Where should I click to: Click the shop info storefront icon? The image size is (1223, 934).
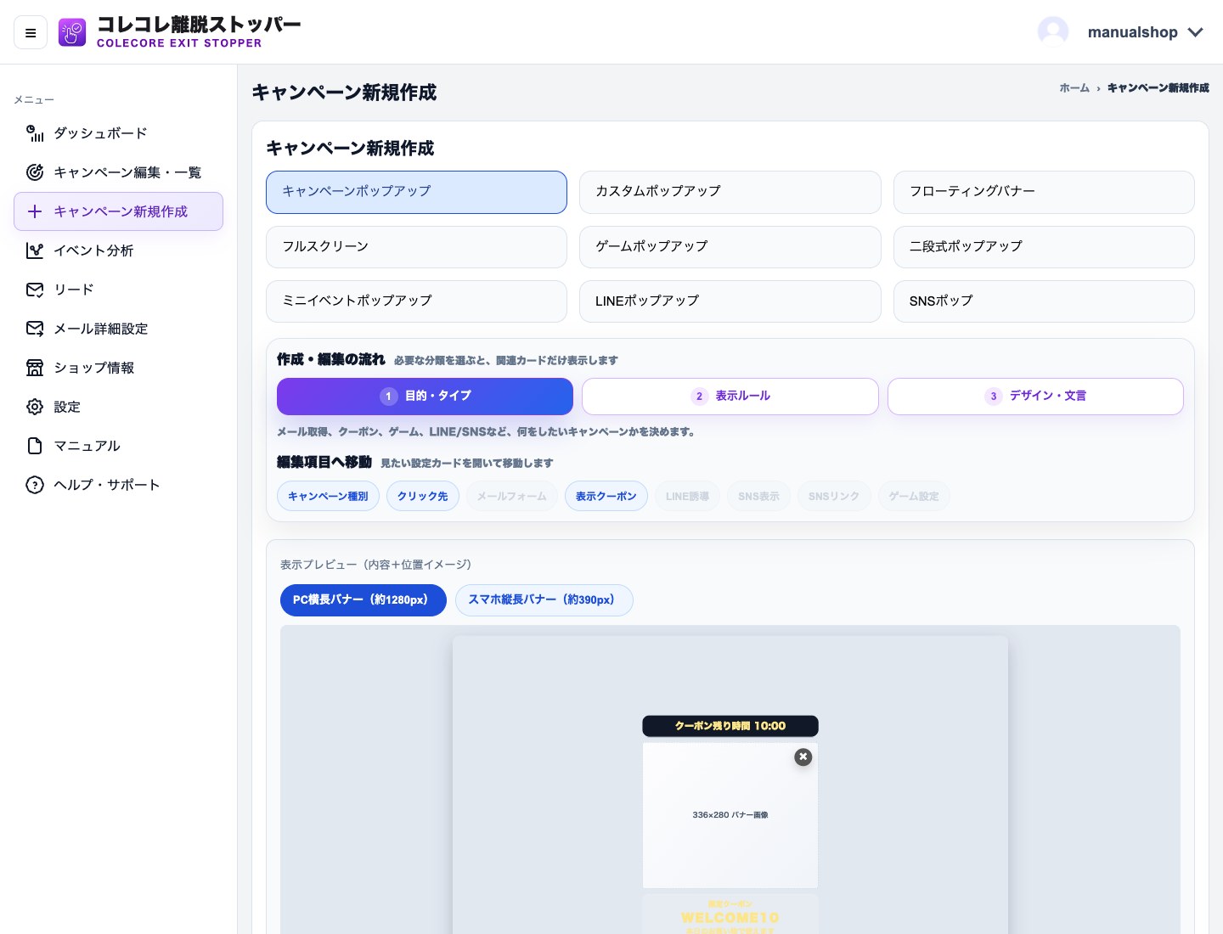[x=35, y=368]
